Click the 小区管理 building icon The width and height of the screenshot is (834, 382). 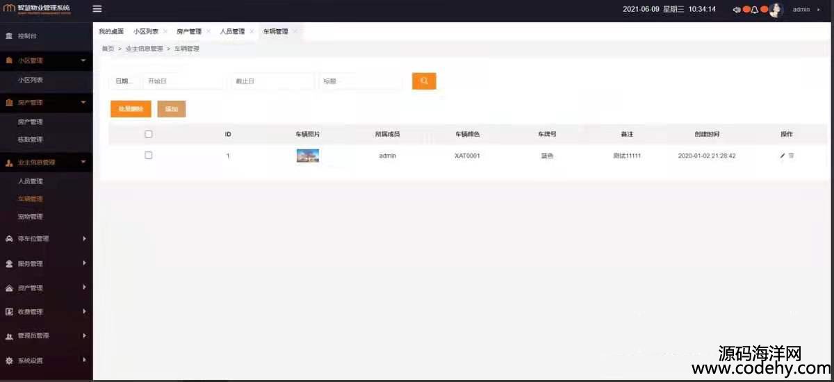tap(9, 61)
